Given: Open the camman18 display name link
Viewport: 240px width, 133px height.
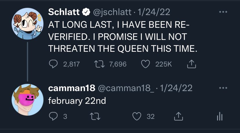Looking at the screenshot, I should coord(72,88).
